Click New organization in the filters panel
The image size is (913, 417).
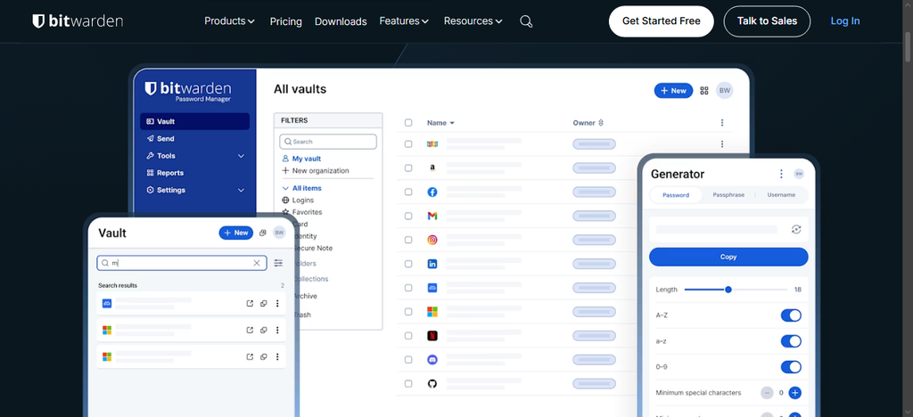tap(315, 171)
